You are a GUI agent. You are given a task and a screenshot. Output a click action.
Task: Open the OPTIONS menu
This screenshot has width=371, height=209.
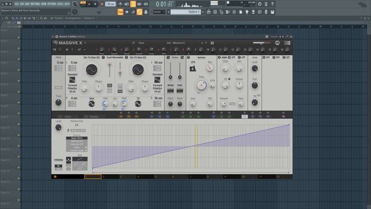[x=52, y=4]
